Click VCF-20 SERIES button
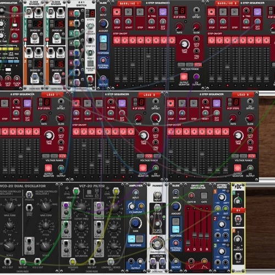 (x=89, y=192)
